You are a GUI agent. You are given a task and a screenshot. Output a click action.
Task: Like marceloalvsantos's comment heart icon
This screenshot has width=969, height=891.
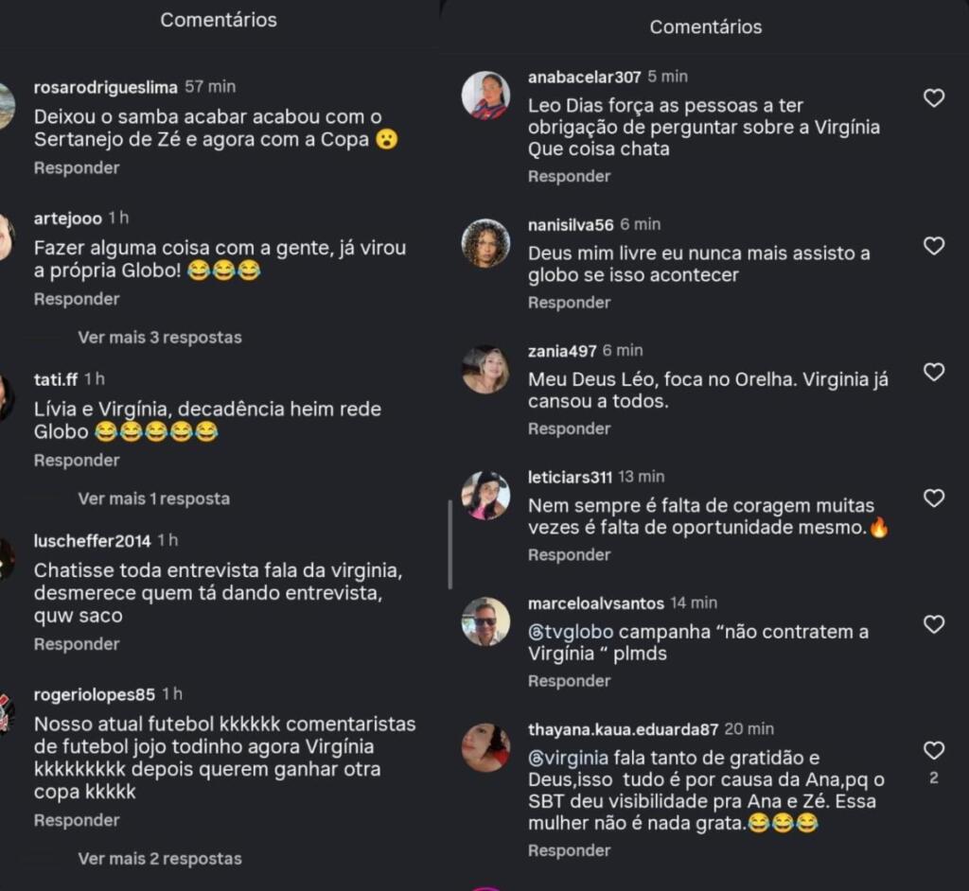coord(933,624)
